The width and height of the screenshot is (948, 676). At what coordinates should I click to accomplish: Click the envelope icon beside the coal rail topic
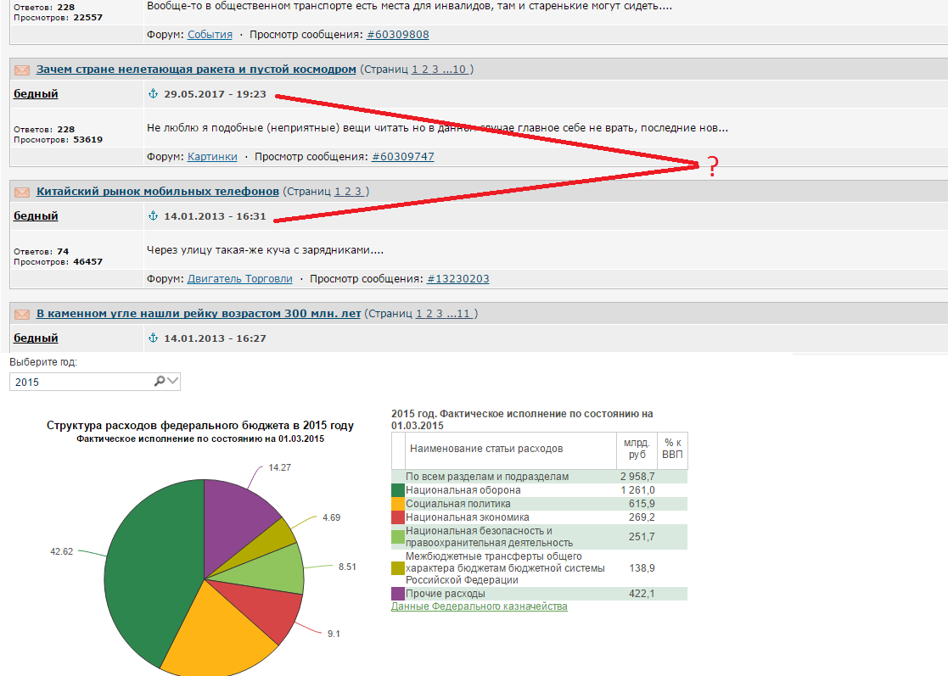tap(22, 314)
